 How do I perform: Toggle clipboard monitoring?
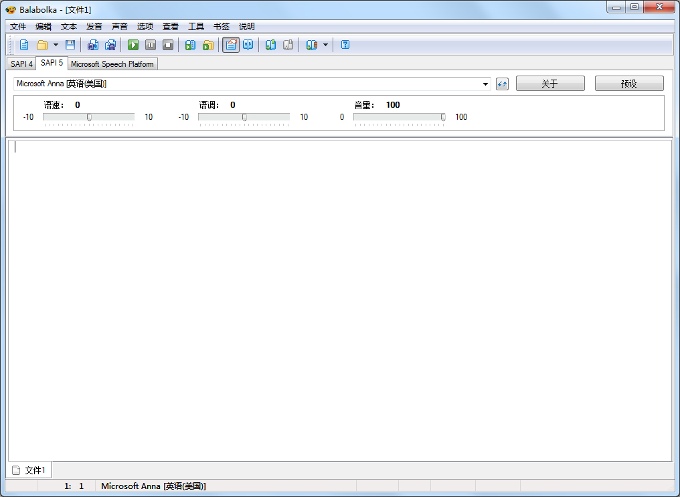[231, 45]
